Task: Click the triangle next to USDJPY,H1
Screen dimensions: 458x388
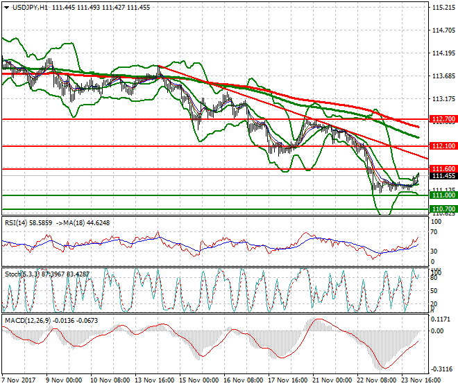Action: point(6,8)
